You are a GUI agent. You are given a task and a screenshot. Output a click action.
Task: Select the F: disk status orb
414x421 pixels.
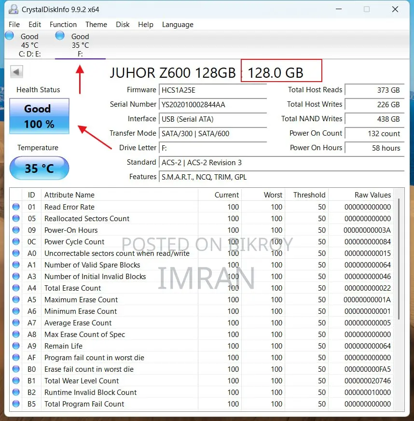pyautogui.click(x=60, y=35)
